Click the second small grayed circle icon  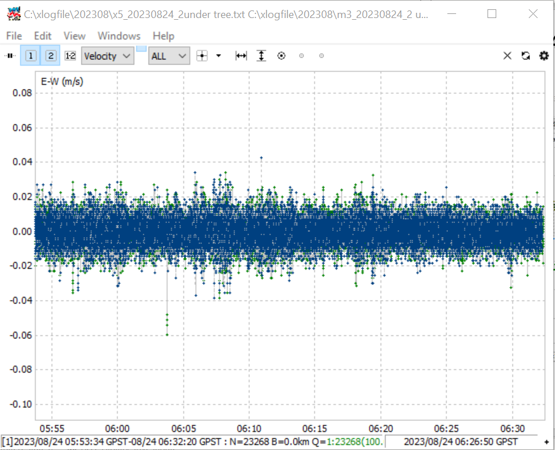click(321, 56)
